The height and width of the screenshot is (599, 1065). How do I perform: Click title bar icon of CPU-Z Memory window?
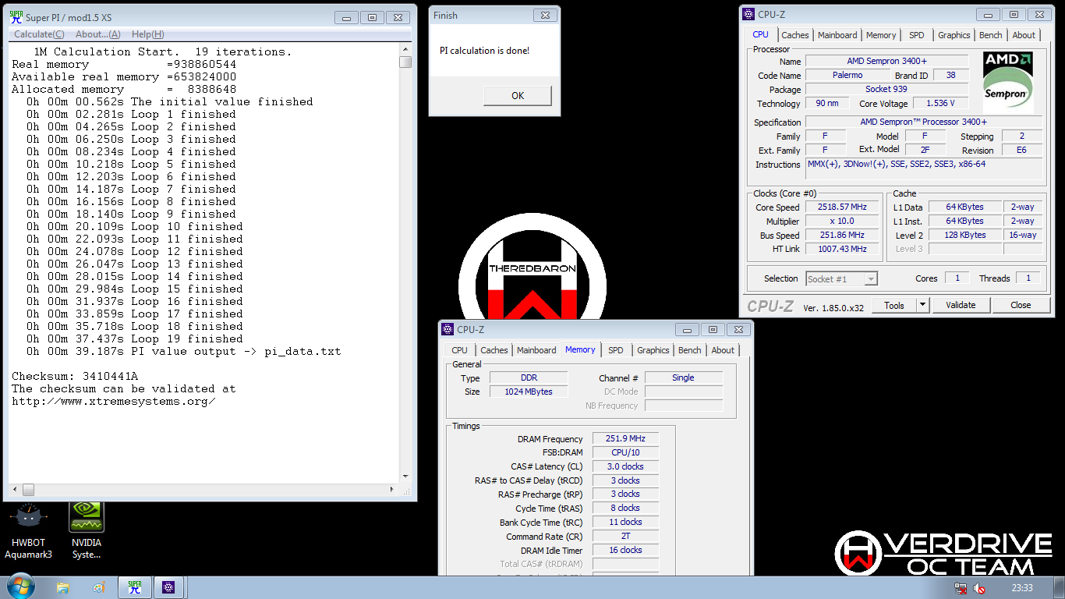(x=448, y=329)
